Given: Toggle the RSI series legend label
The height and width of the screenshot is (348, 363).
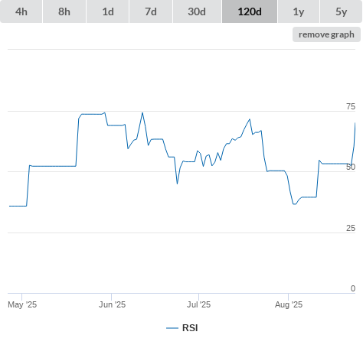Looking at the screenshot, I should pos(190,328).
